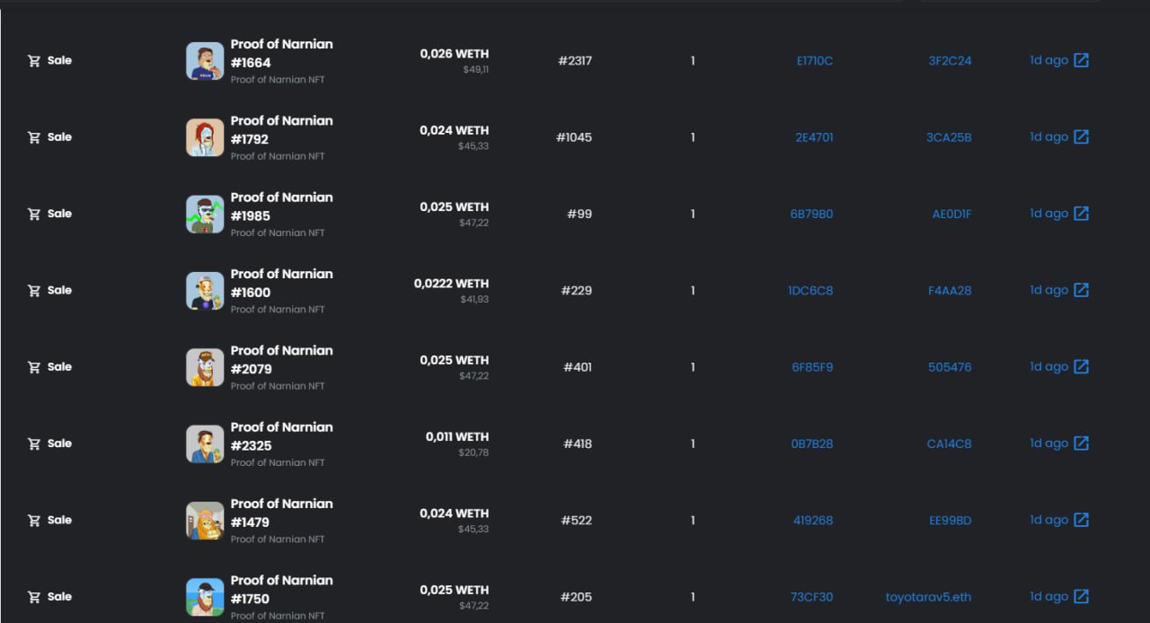Image resolution: width=1150 pixels, height=623 pixels.
Task: Click the cart icon on the #1664 sale row
Action: [34, 61]
